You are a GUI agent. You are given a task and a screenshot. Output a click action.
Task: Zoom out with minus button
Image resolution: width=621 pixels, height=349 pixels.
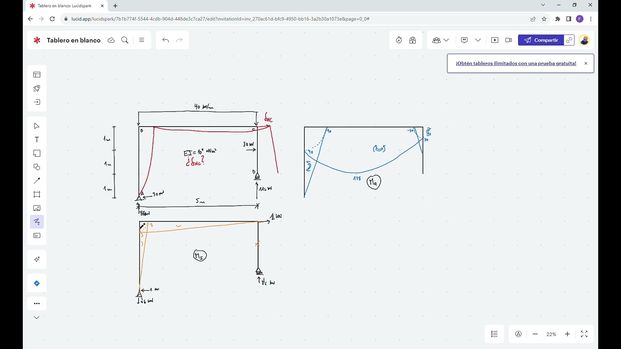535,334
